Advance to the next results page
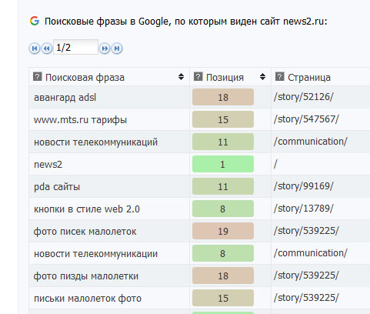Viewport: 370px width, 314px height. point(105,48)
